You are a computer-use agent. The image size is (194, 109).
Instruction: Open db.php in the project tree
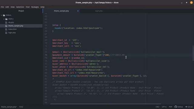pyautogui.click(x=11, y=22)
